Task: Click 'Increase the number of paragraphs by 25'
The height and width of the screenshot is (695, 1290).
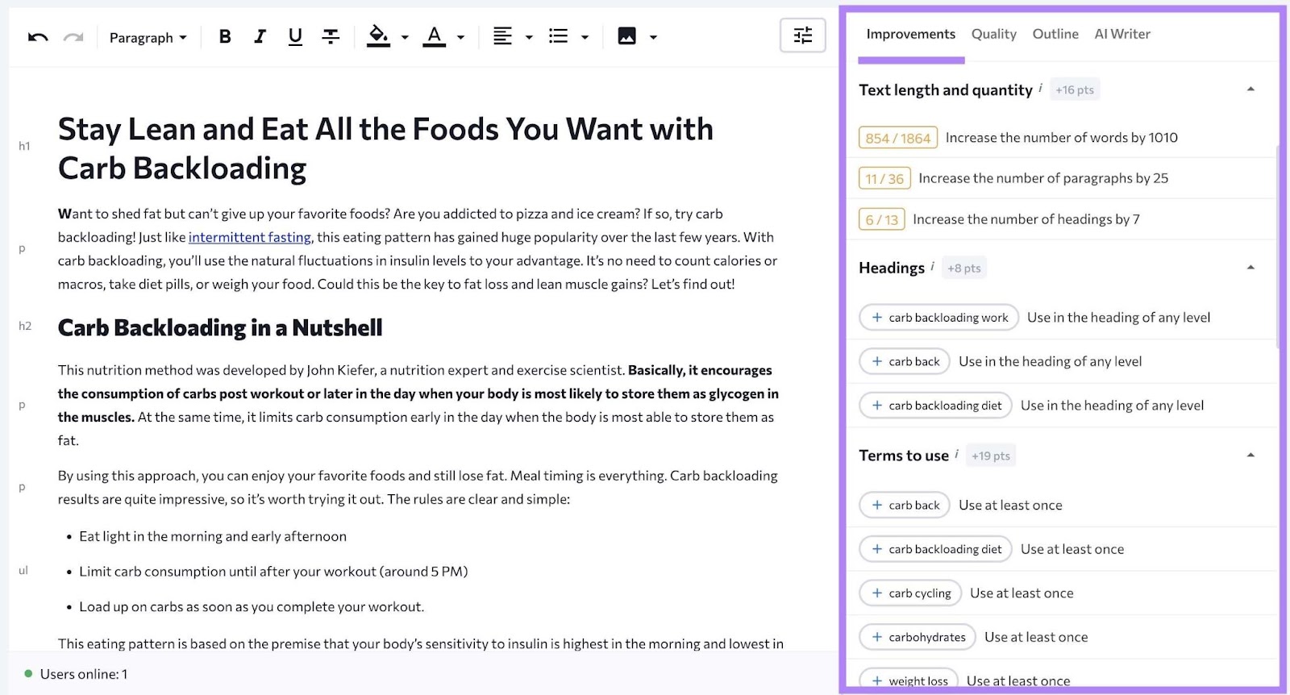Action: [x=1043, y=178]
